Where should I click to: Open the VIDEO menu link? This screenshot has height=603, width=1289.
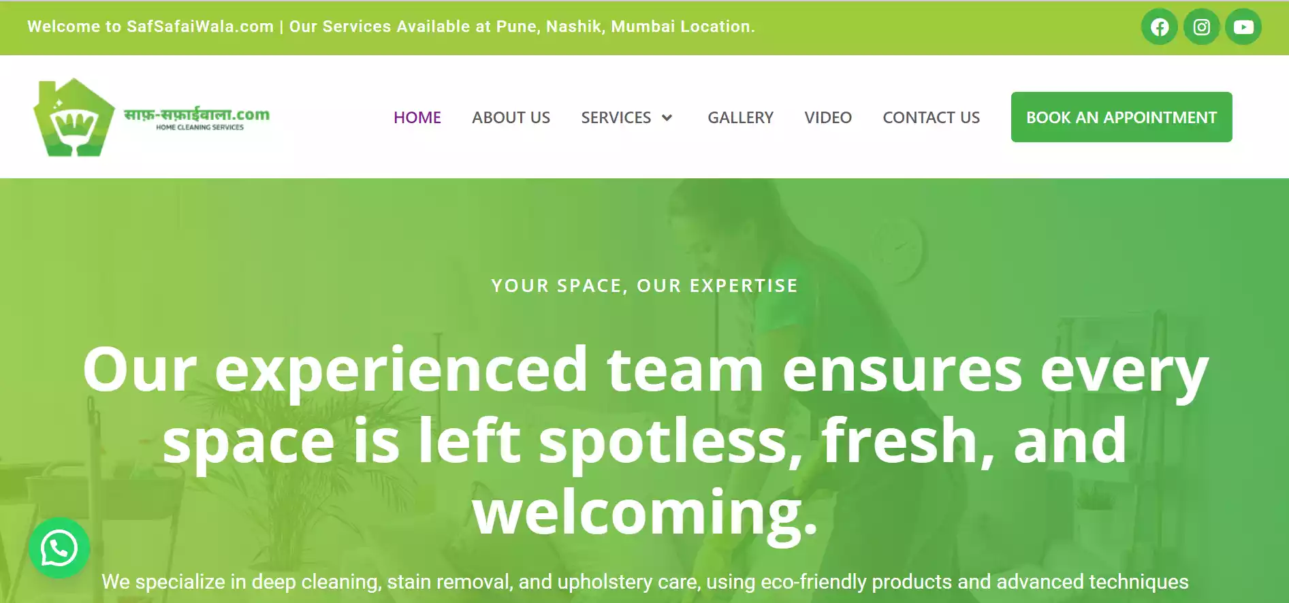828,118
